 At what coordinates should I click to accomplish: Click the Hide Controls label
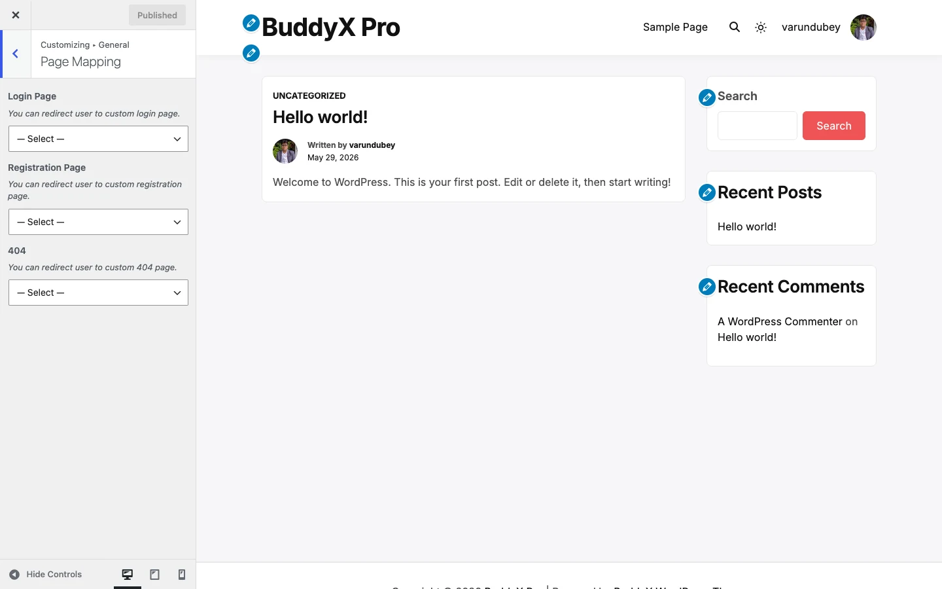[x=54, y=575]
